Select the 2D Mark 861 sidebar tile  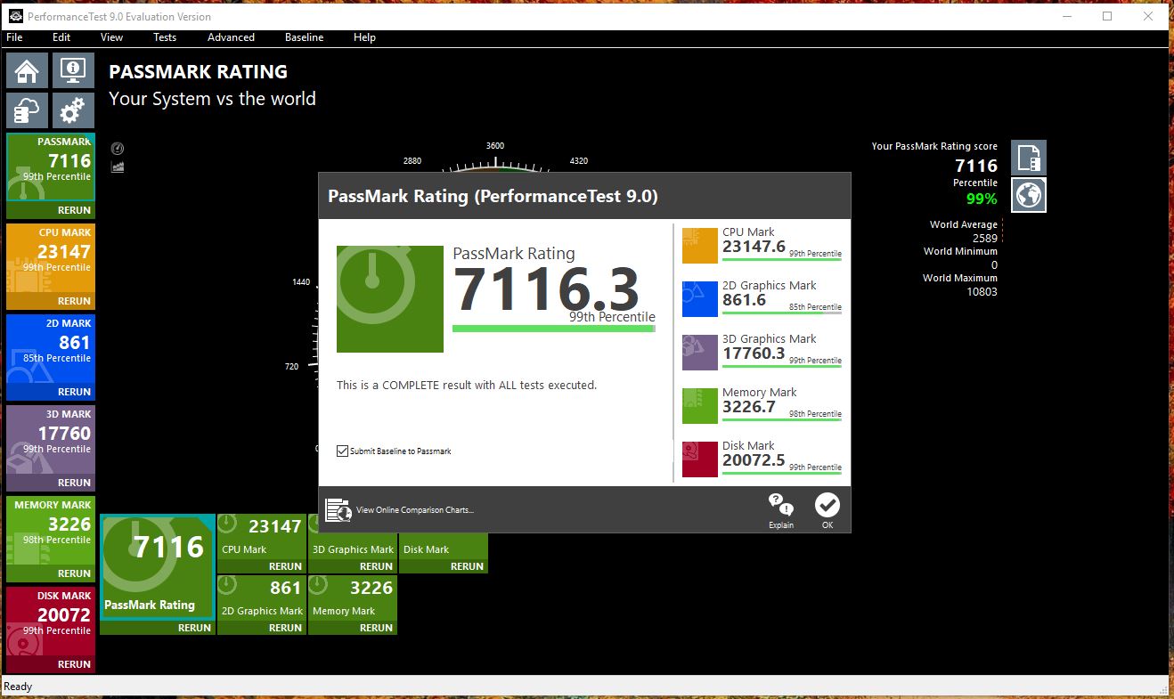click(x=51, y=349)
